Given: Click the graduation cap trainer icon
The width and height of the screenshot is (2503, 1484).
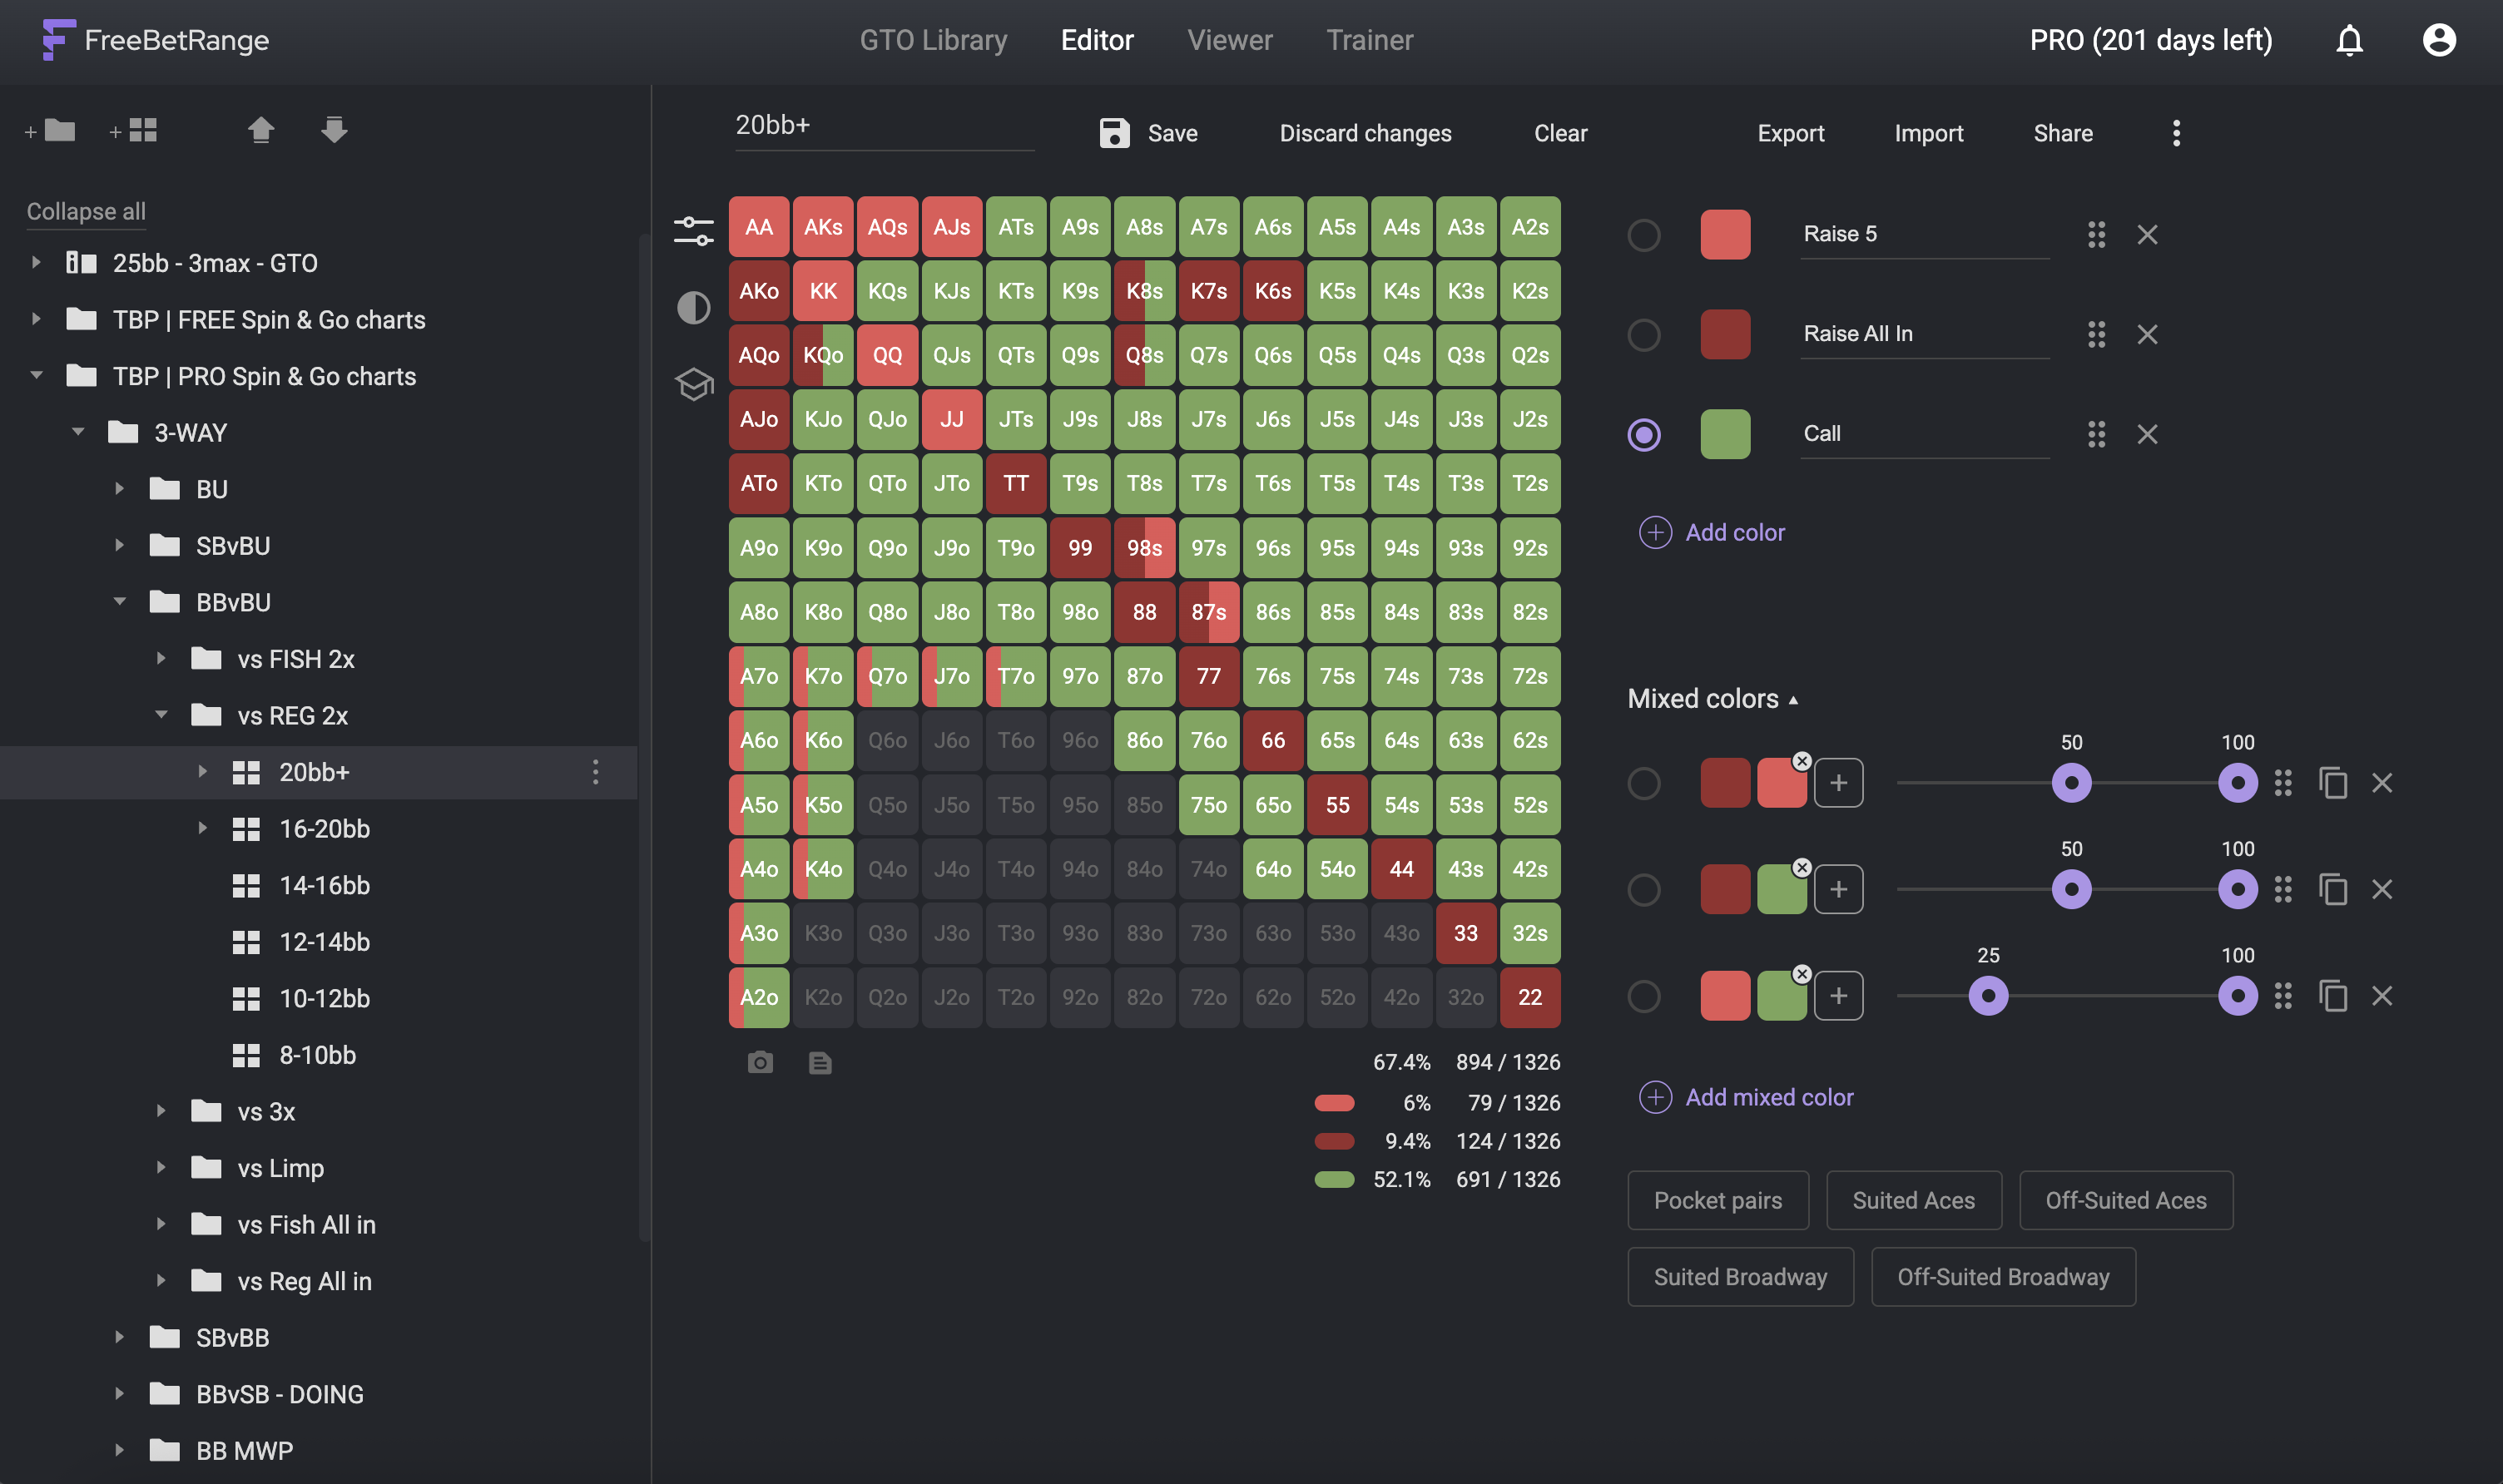Looking at the screenshot, I should tap(694, 383).
